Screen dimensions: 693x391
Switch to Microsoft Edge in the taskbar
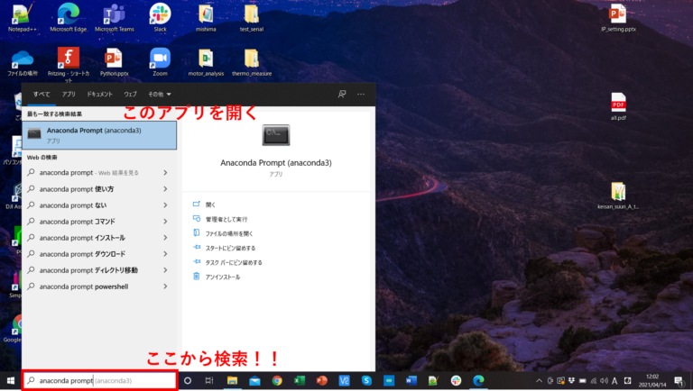[478, 381]
